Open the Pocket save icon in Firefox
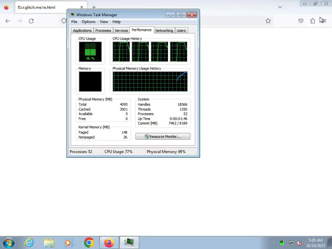 [x=301, y=21]
